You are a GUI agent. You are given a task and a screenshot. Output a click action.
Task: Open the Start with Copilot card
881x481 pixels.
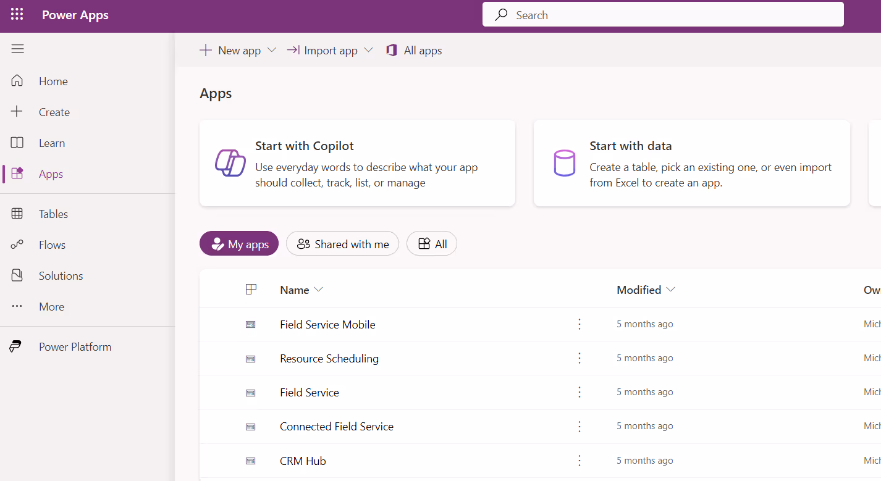tap(357, 163)
